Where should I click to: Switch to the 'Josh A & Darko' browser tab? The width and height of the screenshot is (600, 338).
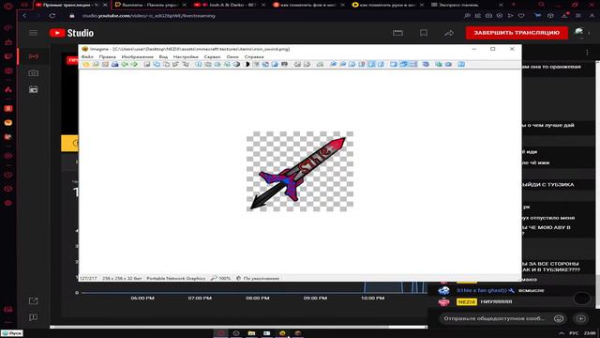point(230,5)
